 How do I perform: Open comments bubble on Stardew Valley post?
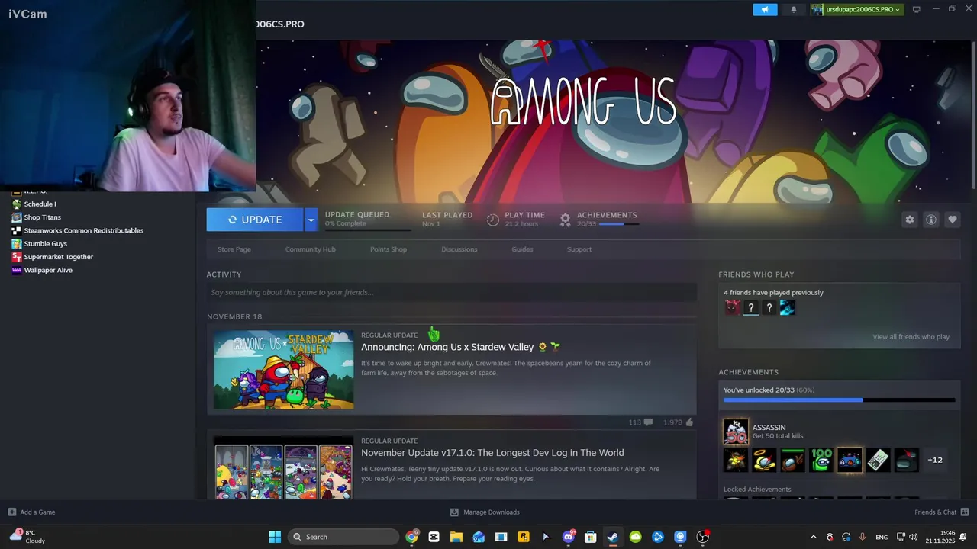click(x=648, y=422)
